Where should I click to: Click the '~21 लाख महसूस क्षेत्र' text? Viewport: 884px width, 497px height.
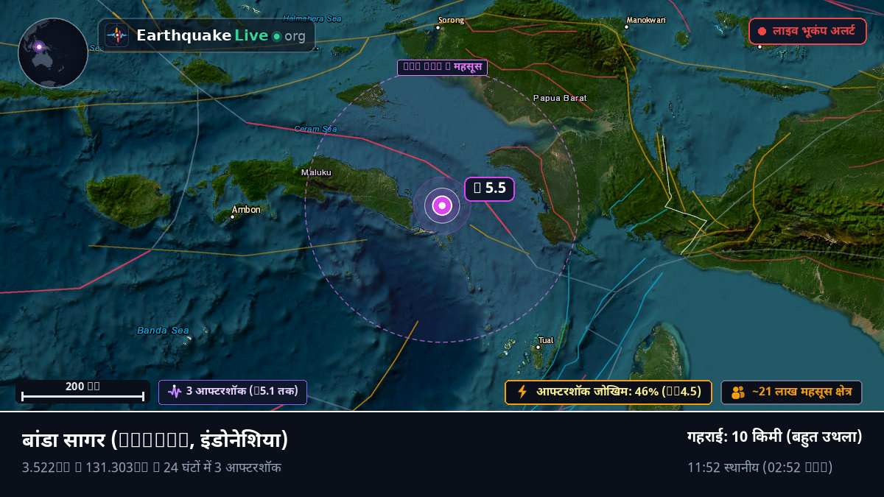coord(801,392)
